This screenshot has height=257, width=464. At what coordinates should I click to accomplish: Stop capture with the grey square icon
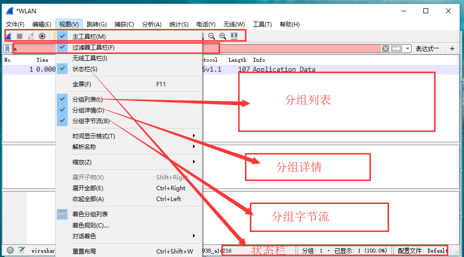pyautogui.click(x=20, y=36)
